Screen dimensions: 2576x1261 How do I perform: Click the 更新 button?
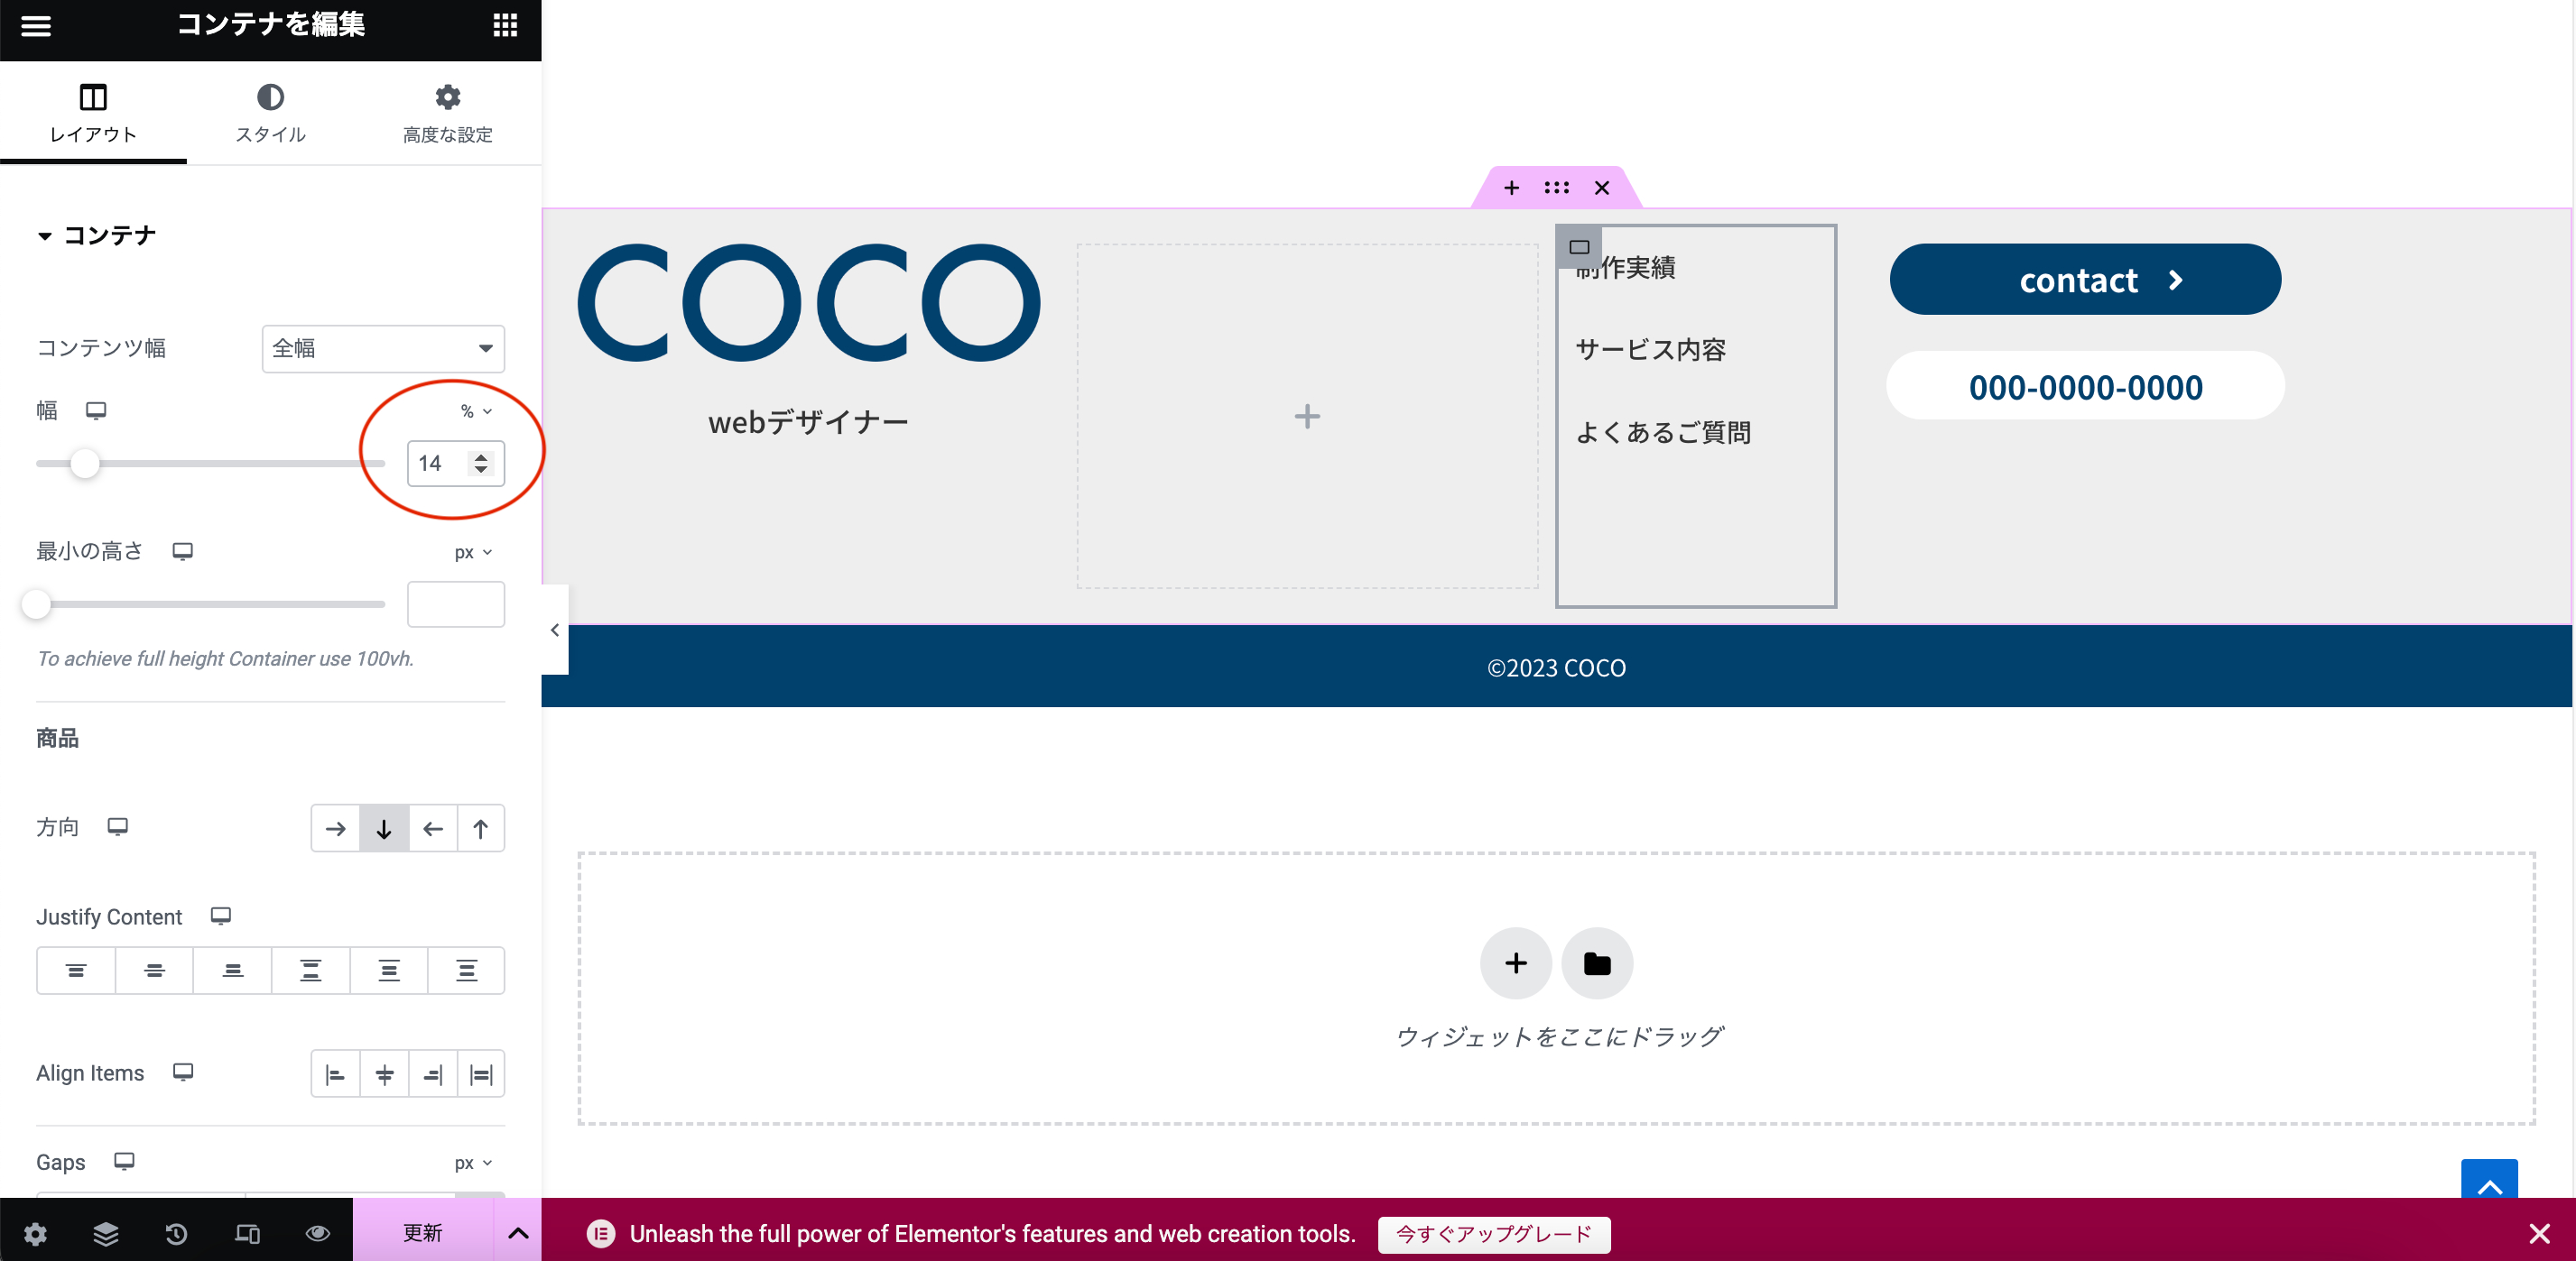(x=422, y=1233)
